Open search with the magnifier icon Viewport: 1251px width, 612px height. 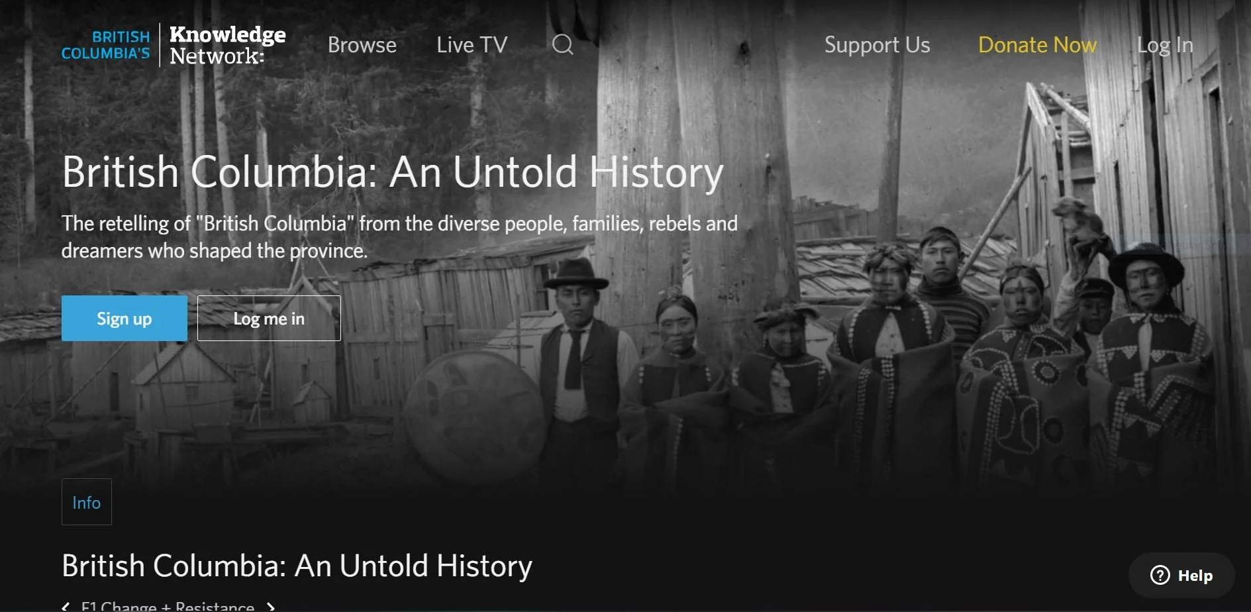pos(562,44)
